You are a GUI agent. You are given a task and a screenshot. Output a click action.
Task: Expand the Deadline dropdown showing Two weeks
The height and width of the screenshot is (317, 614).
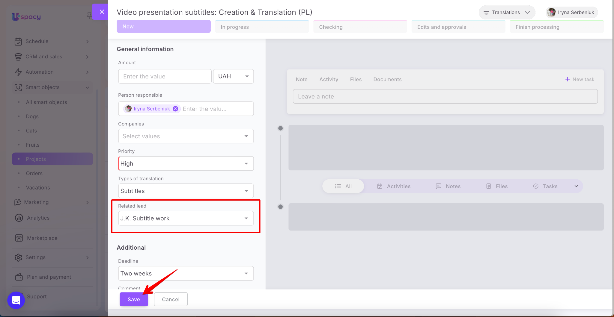click(186, 273)
